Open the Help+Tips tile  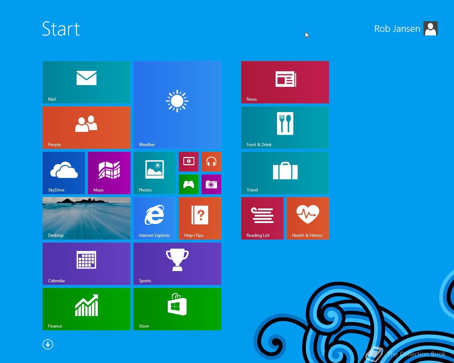click(200, 218)
